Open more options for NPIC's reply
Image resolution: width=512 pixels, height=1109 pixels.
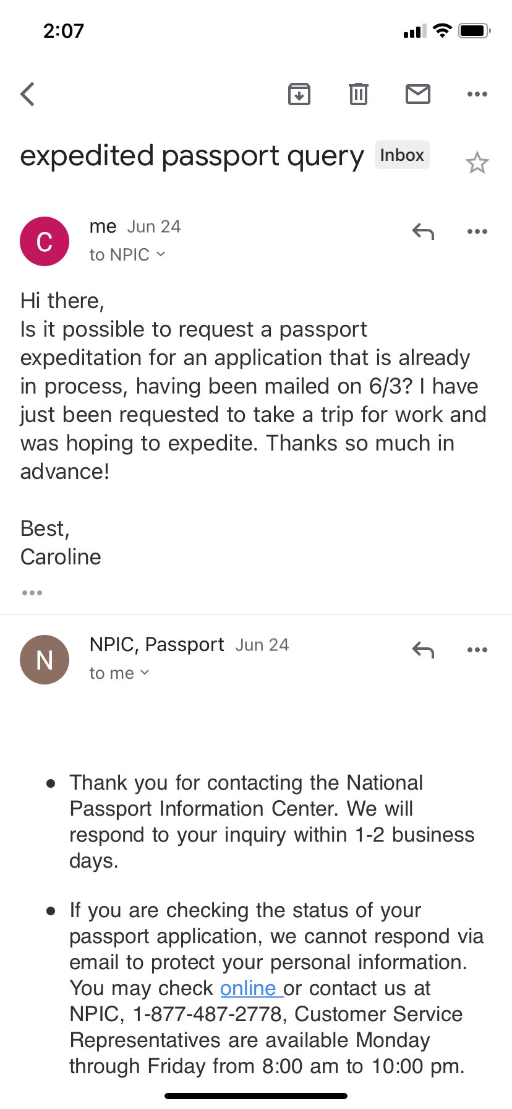[477, 650]
